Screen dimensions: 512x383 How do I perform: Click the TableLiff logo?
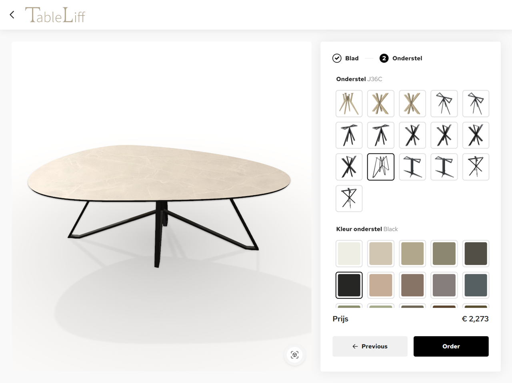pos(55,15)
